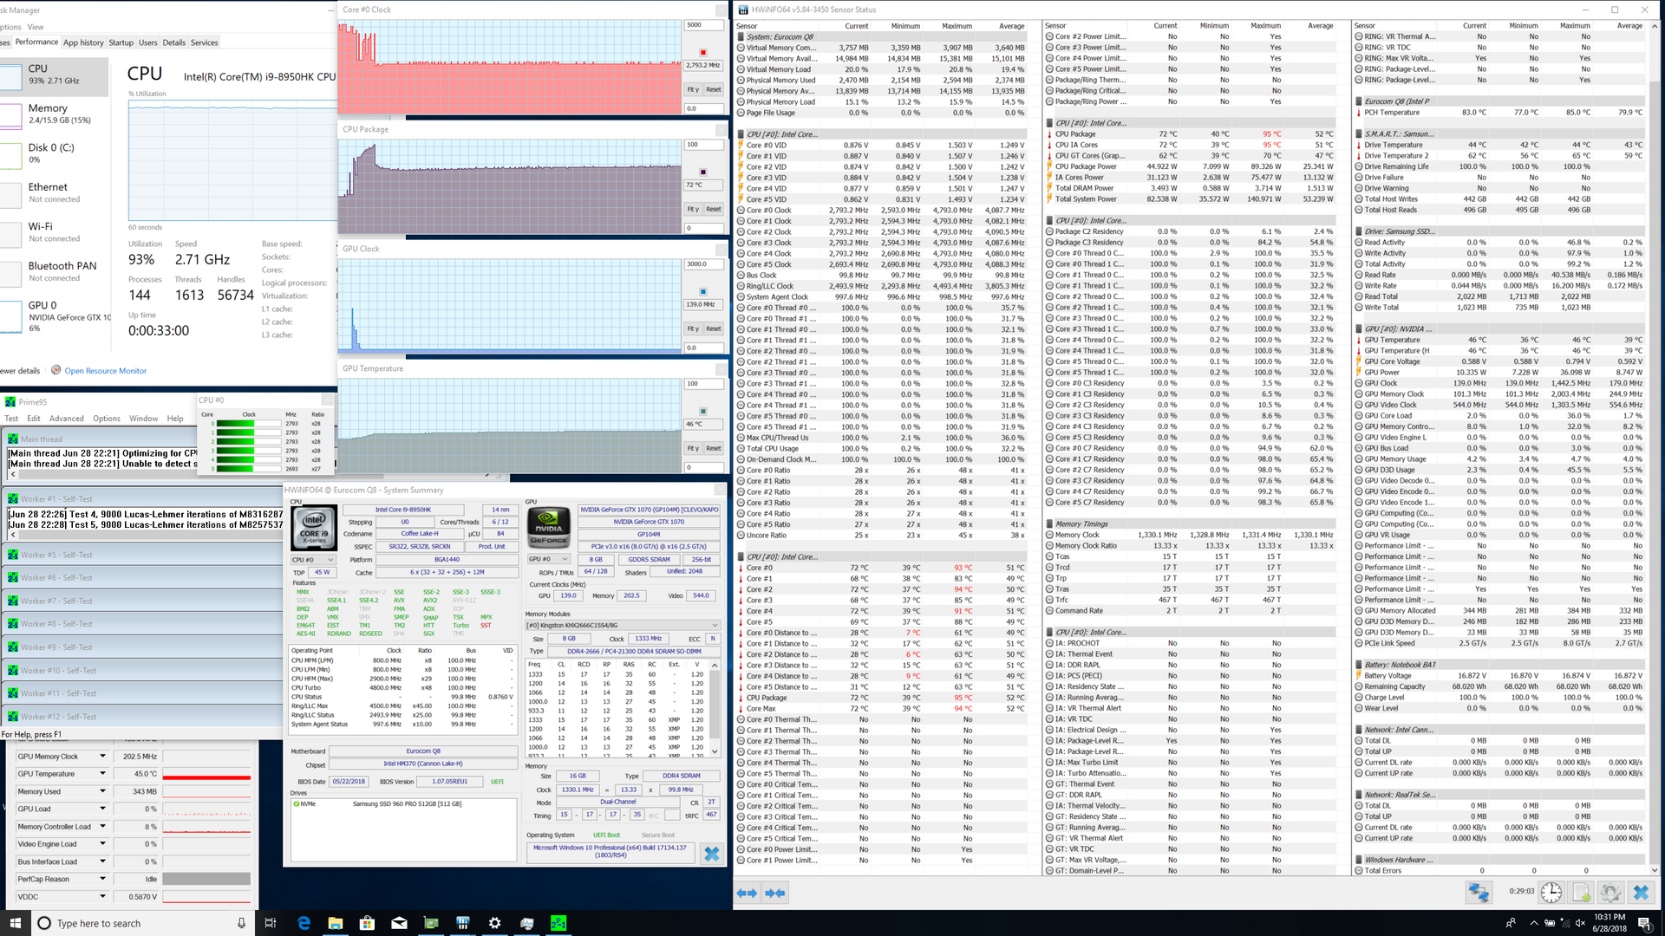Click the Task View taskbar icon
Image resolution: width=1665 pixels, height=936 pixels.
[x=270, y=923]
